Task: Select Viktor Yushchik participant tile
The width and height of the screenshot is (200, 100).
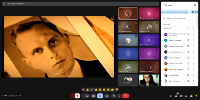Action: click(x=128, y=67)
